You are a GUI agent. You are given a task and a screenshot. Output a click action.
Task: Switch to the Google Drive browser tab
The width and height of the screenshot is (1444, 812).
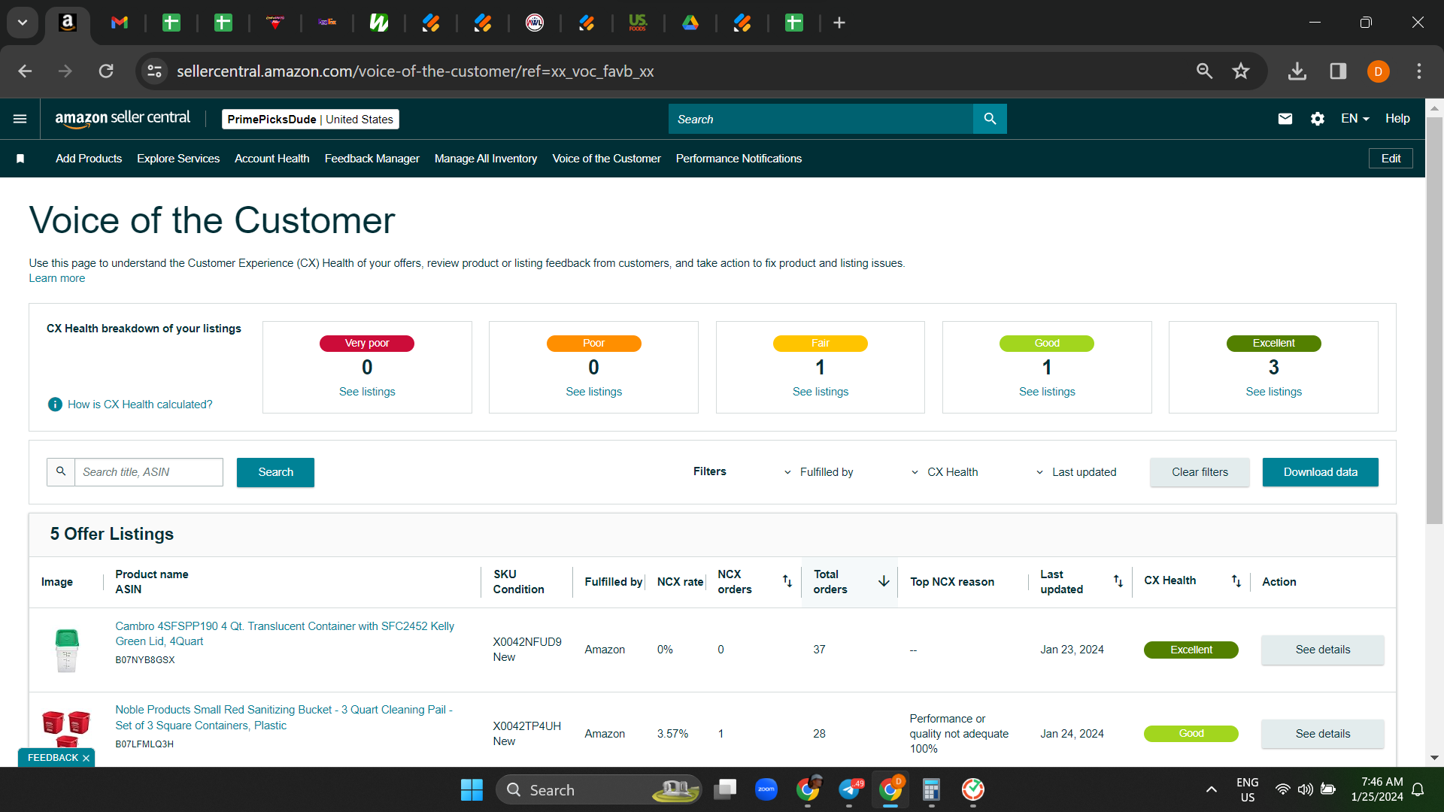click(690, 23)
